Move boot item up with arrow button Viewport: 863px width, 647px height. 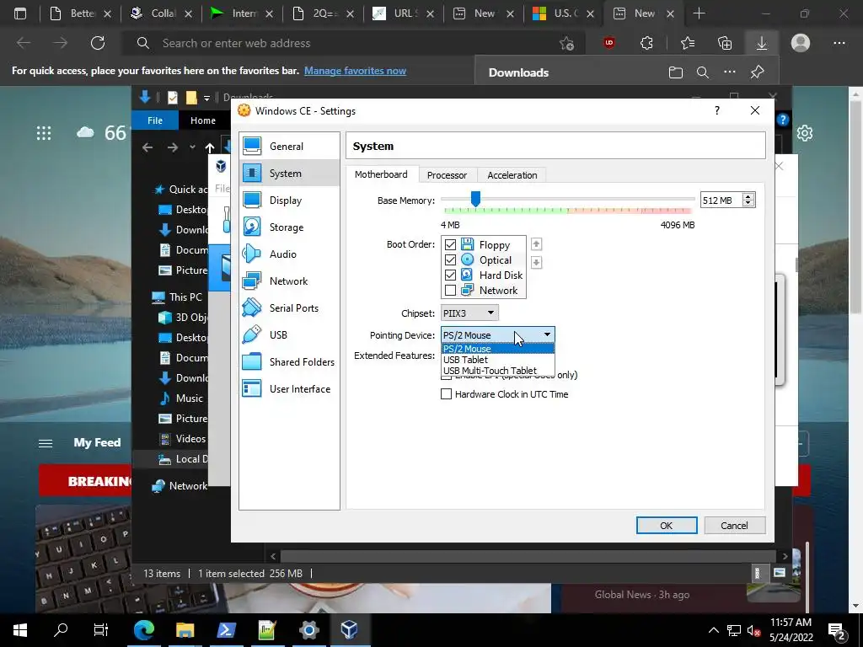coord(536,243)
